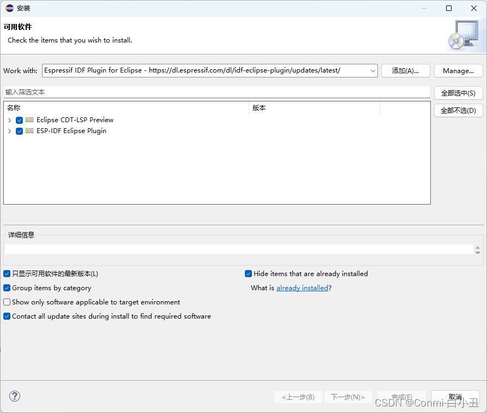Image resolution: width=487 pixels, height=413 pixels.
Task: Uncheck the ESP-IDF Eclipse Plugin item
Action: [x=19, y=131]
